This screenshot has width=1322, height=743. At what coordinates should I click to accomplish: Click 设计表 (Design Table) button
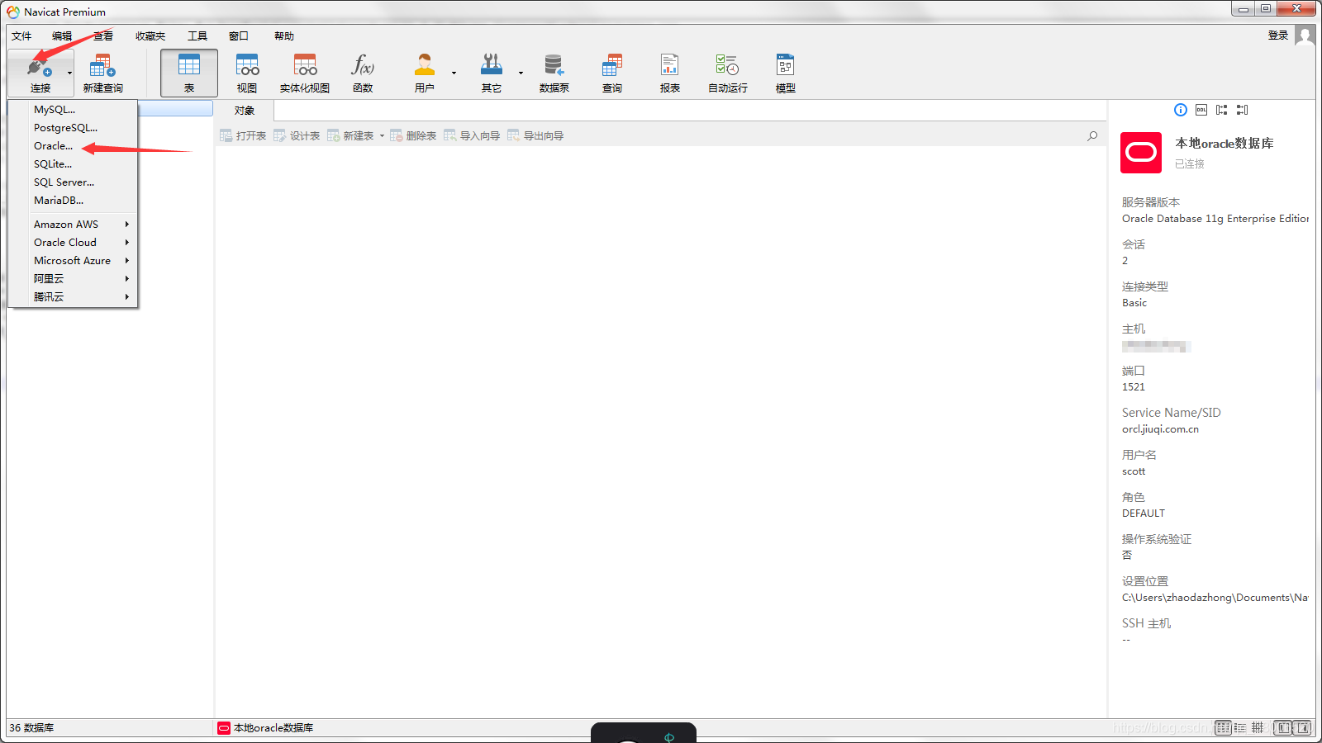pos(297,136)
